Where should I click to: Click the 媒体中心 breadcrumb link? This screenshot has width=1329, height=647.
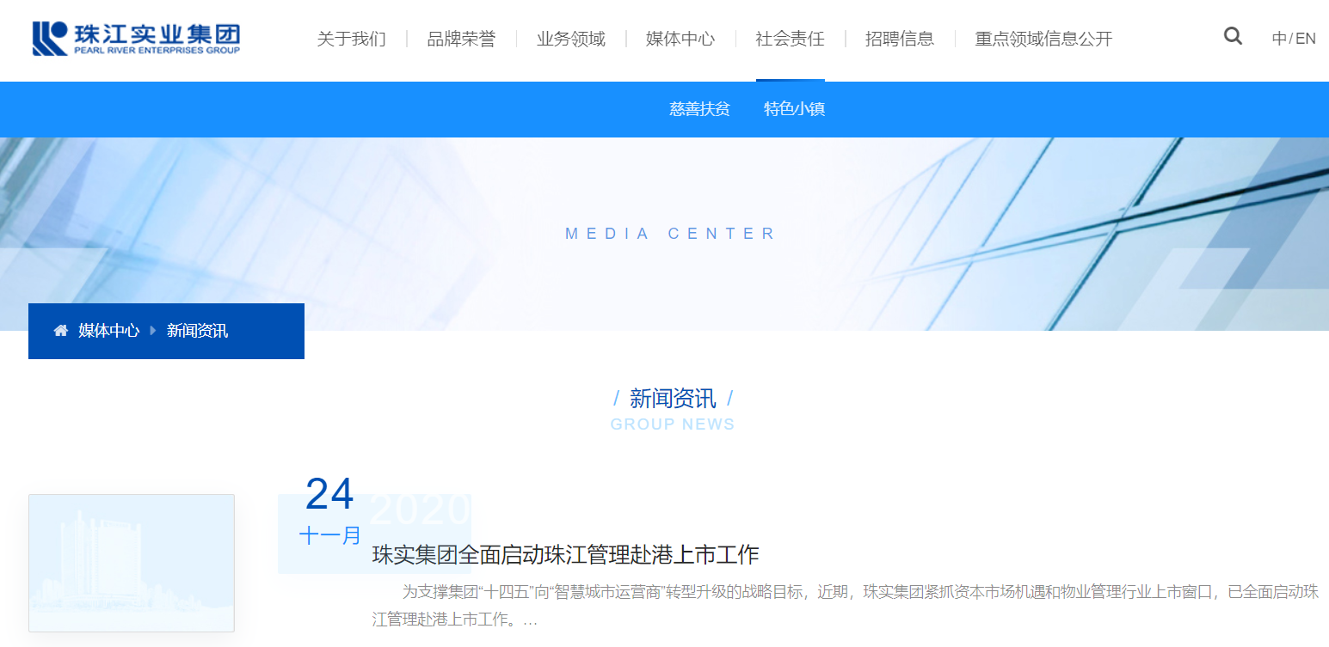click(108, 331)
